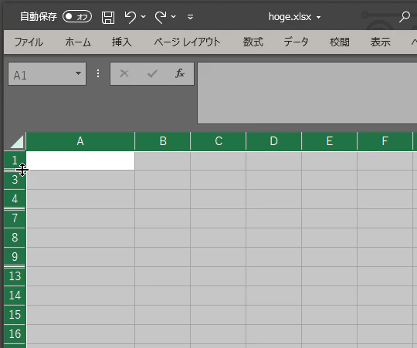
Task: Select row 13 header
Action: [x=15, y=276]
